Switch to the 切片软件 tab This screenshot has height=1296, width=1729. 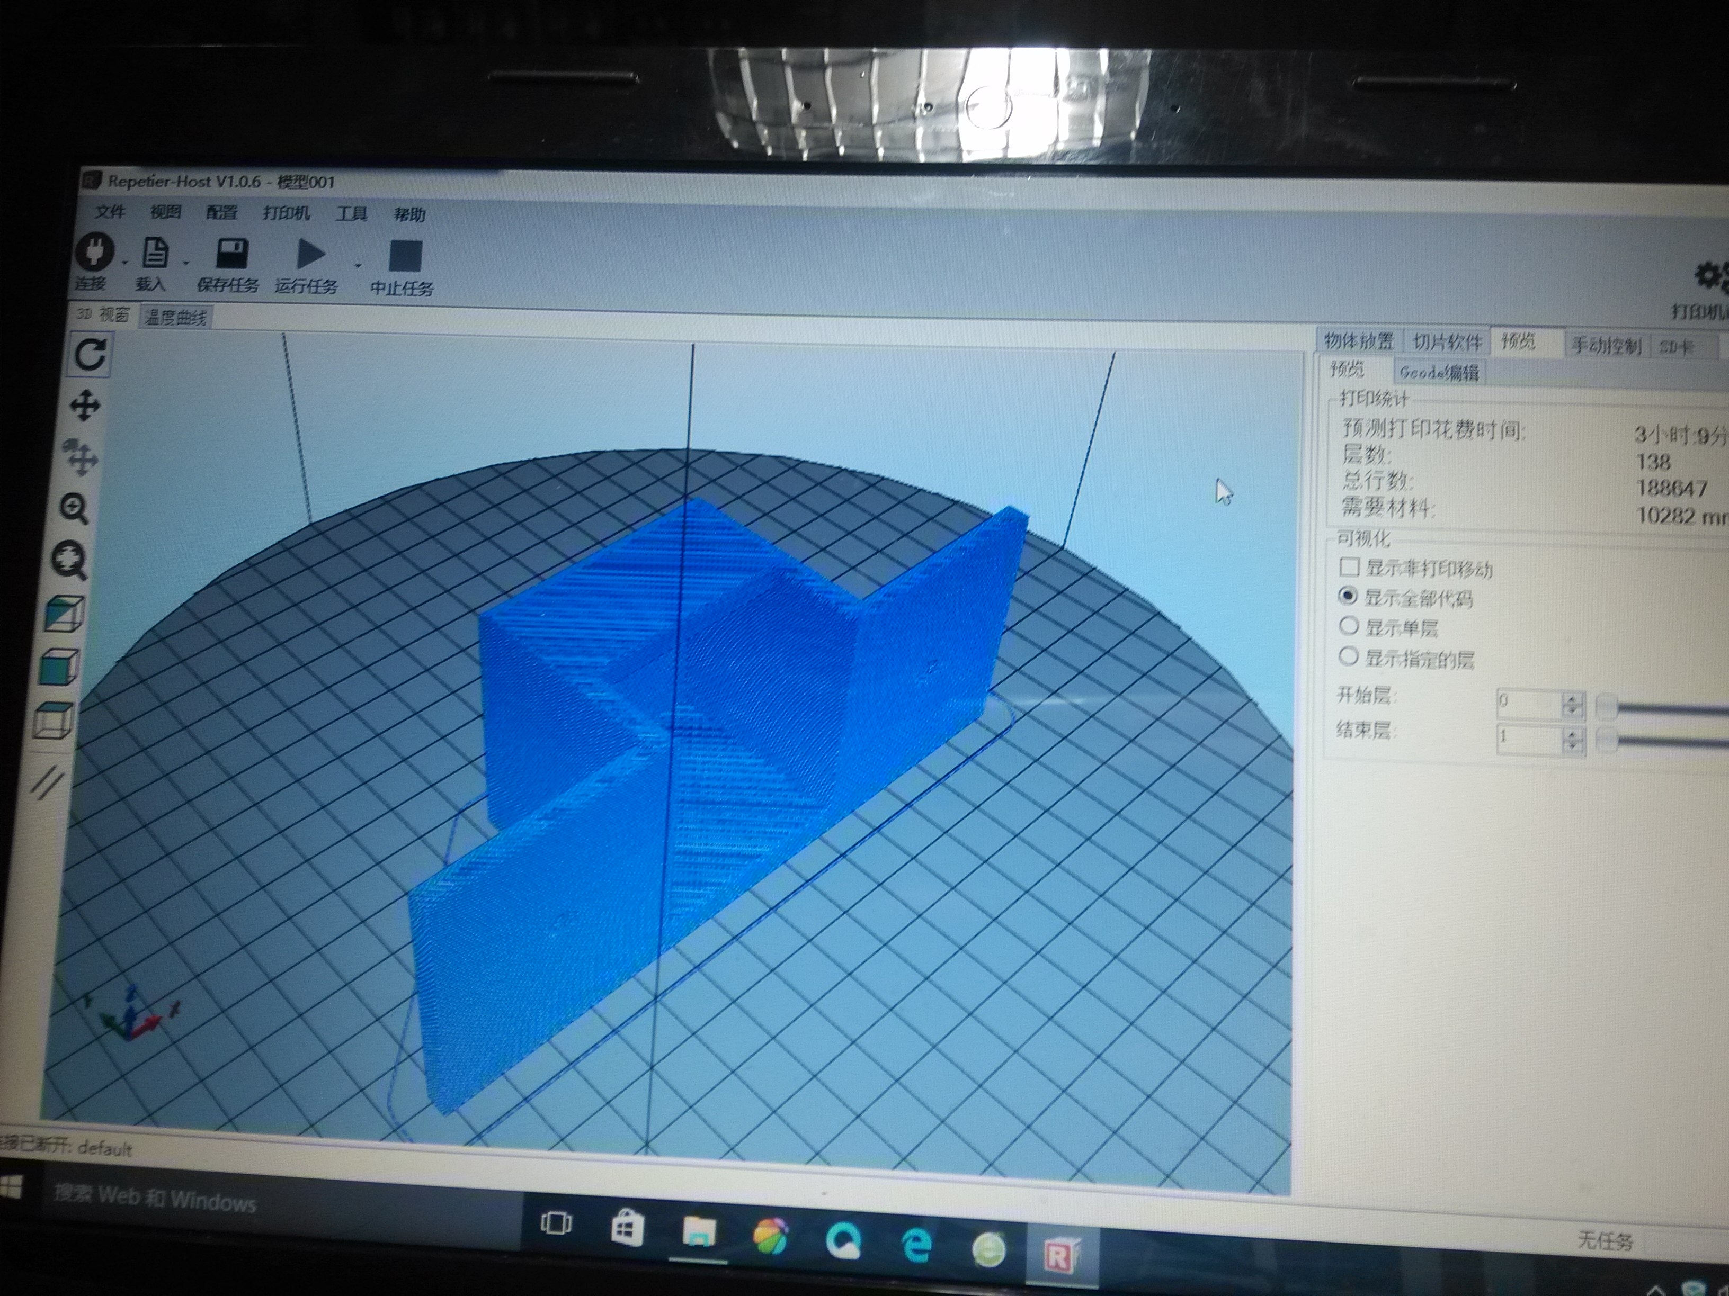point(1447,342)
